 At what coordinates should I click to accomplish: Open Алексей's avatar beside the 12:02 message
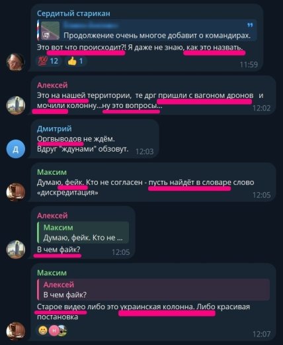pos(16,105)
